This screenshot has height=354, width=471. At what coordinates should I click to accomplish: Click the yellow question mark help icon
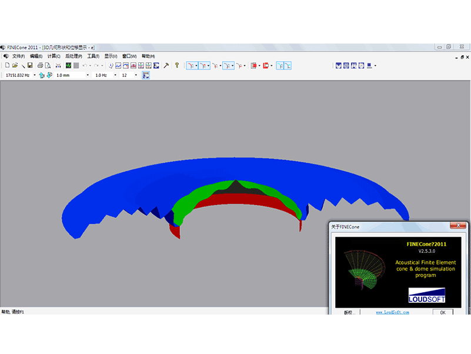point(176,65)
